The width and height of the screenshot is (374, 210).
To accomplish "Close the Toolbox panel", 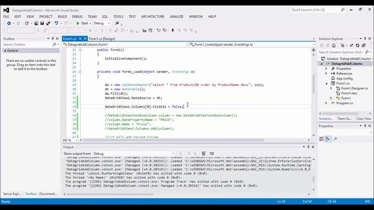I will click(57, 38).
